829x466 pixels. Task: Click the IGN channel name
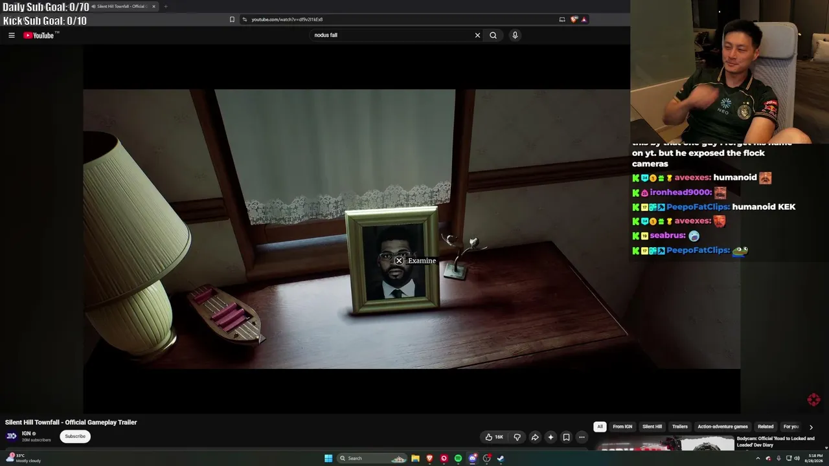(27, 434)
